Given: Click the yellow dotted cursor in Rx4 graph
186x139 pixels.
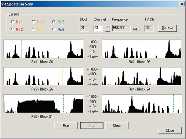Looking at the screenshot, I should (112, 76).
